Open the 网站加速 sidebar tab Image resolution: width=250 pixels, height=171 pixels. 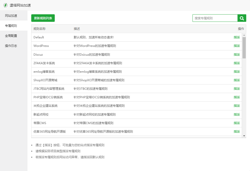coord(14,16)
